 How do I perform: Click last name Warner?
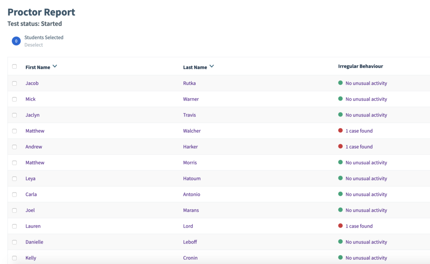[x=191, y=99]
